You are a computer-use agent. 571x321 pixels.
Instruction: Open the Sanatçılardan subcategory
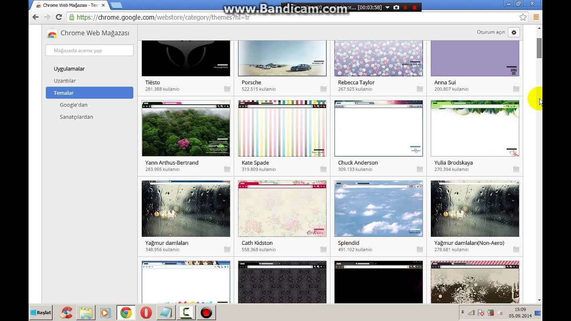[76, 117]
